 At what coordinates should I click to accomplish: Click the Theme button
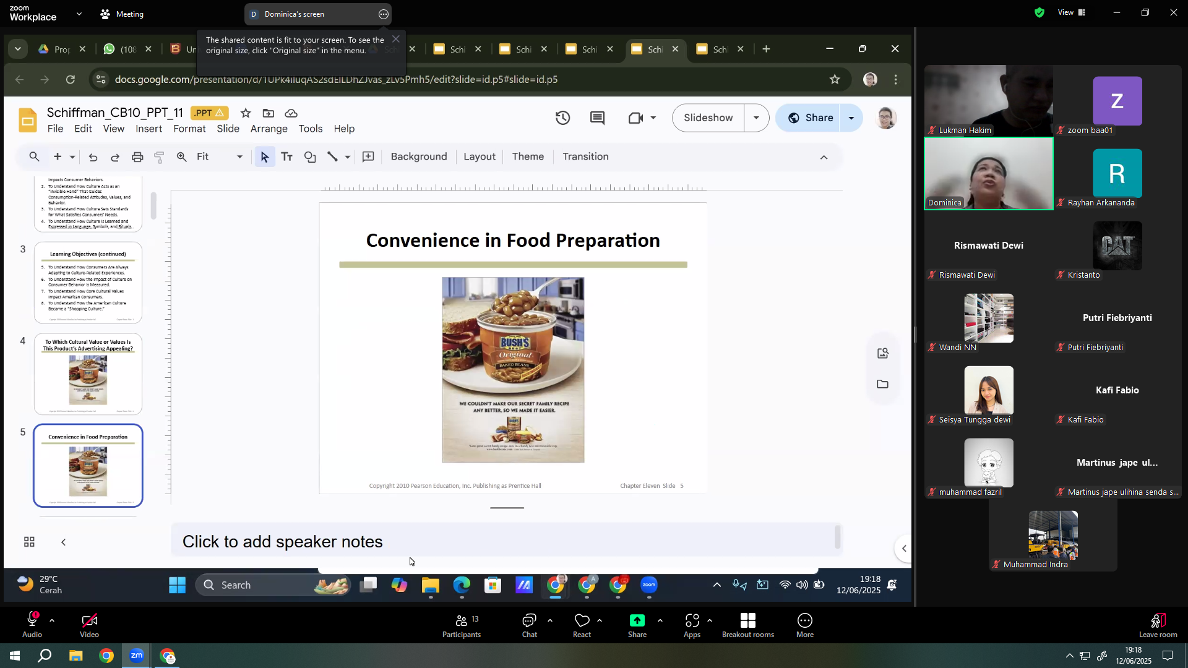[528, 157]
